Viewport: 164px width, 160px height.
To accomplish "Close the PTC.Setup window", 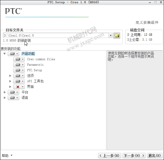I will (161, 2).
